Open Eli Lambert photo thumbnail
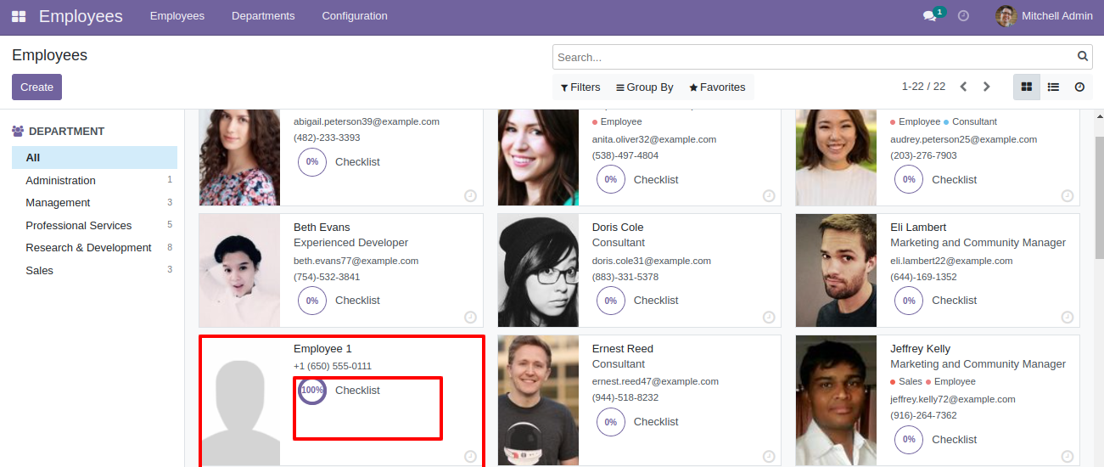 [836, 271]
